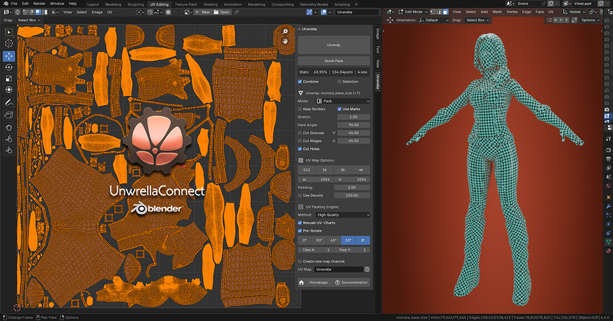Enable the Selection checkbox
This screenshot has width=613, height=321.
339,82
